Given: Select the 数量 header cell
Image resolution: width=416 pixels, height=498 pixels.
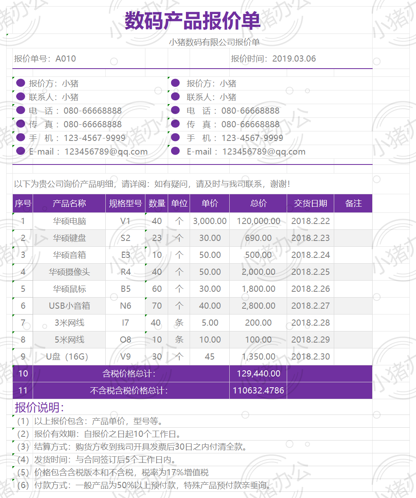Looking at the screenshot, I should pos(157,203).
